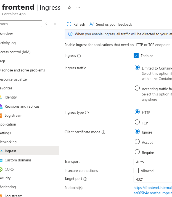Click the Log stream icon under Favorites
172x197 pixels.
pos(1,115)
